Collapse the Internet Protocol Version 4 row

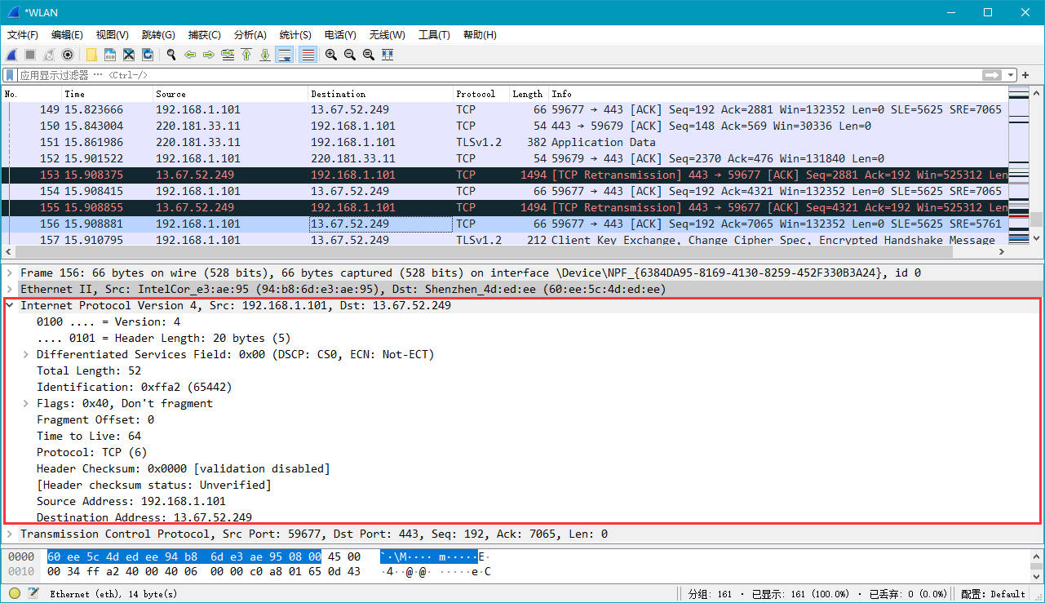(10, 305)
